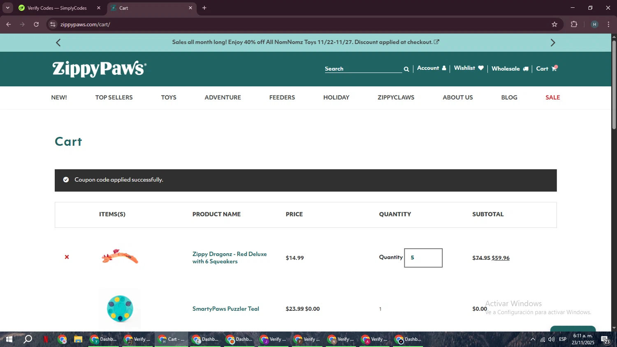The image size is (617, 347).
Task: Open the browser extensions menu
Action: pyautogui.click(x=574, y=24)
